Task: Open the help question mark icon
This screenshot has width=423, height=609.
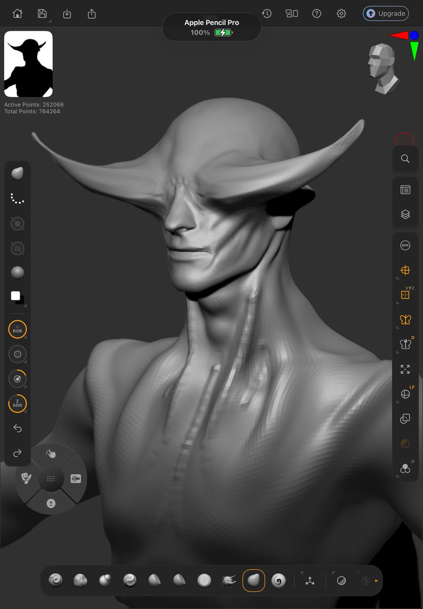Action: click(316, 14)
